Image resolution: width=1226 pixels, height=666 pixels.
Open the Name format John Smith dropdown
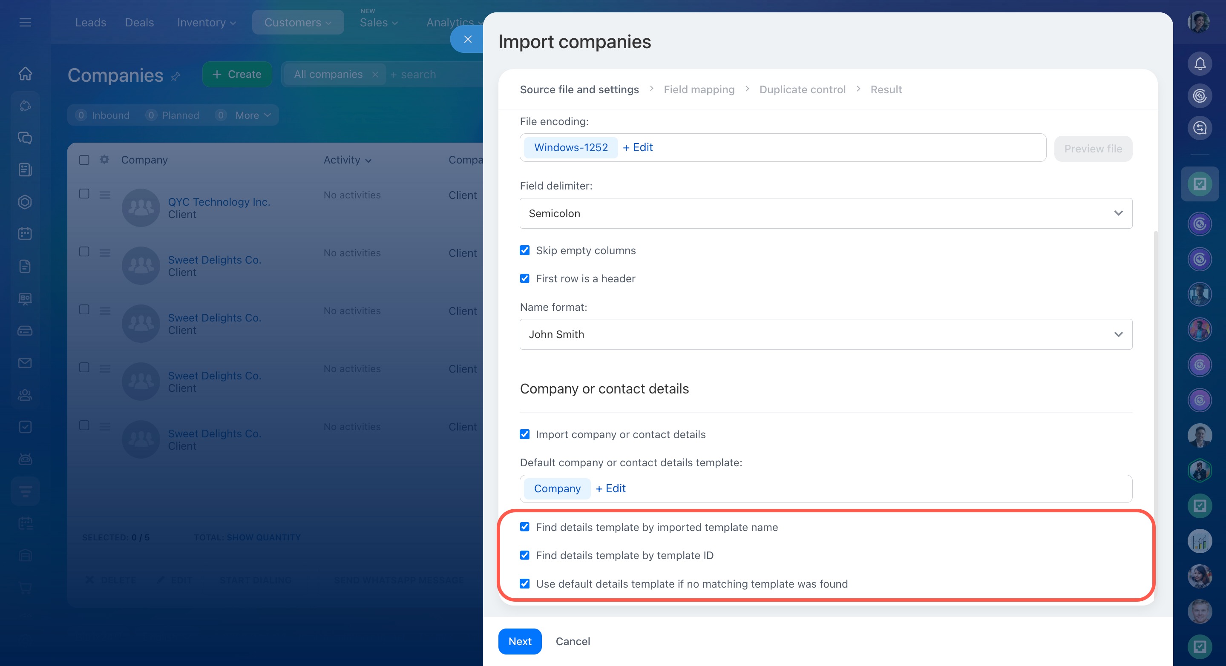(x=825, y=334)
